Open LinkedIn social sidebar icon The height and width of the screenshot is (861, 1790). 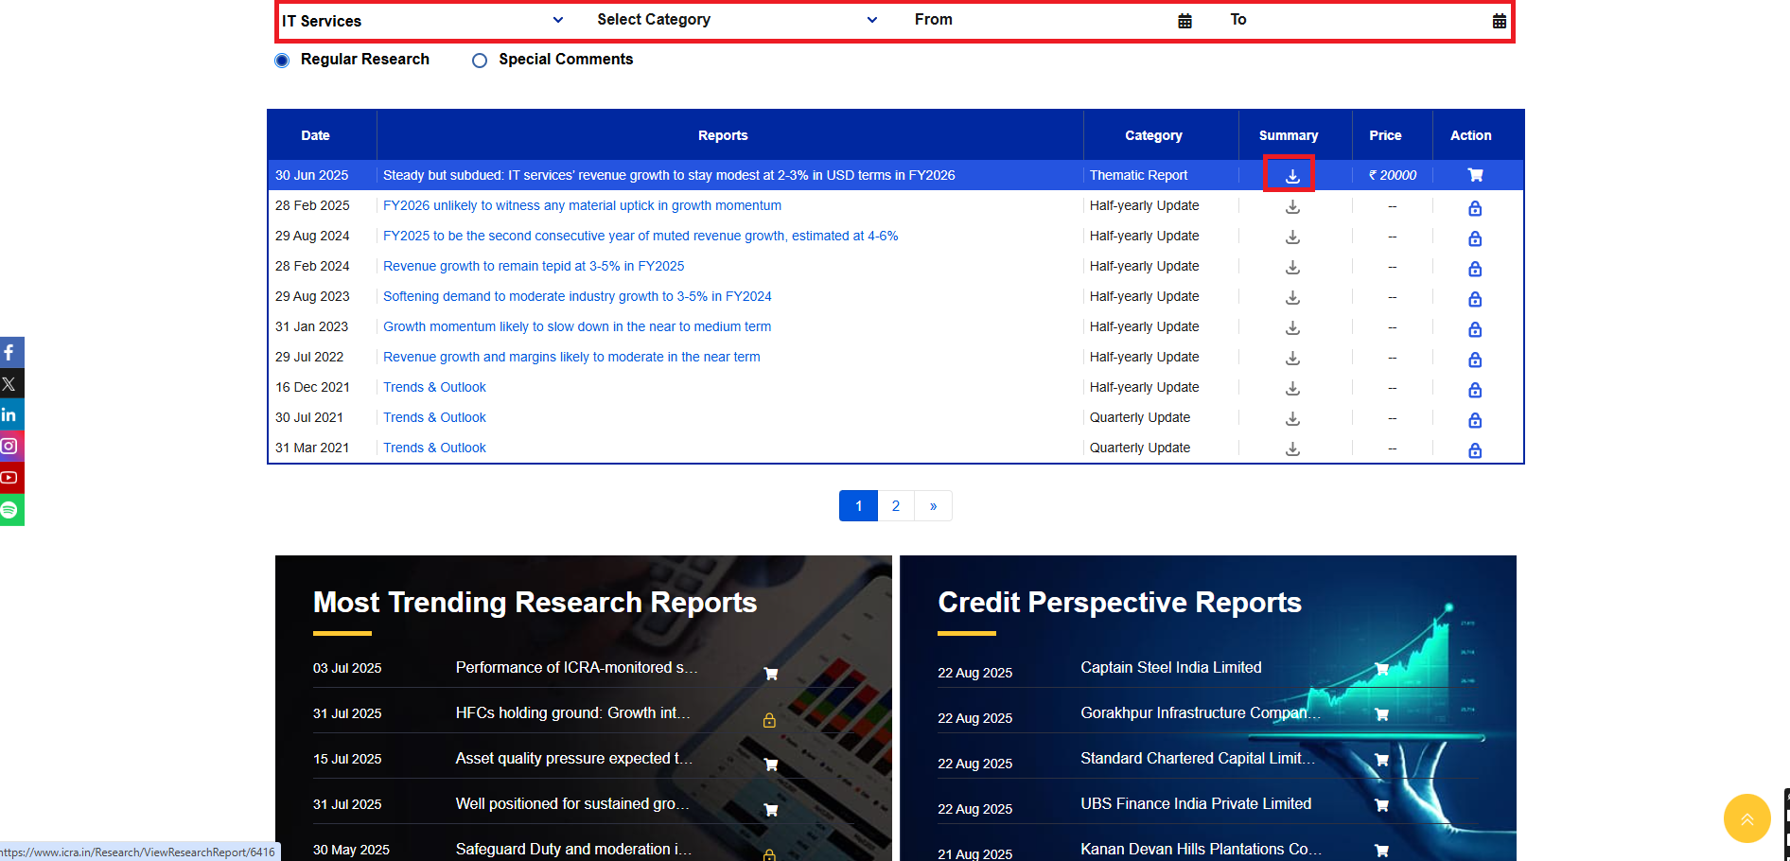pos(9,414)
